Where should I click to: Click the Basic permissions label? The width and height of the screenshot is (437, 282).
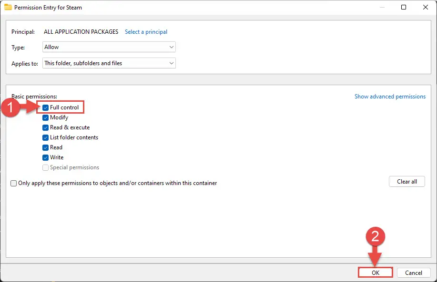34,97
